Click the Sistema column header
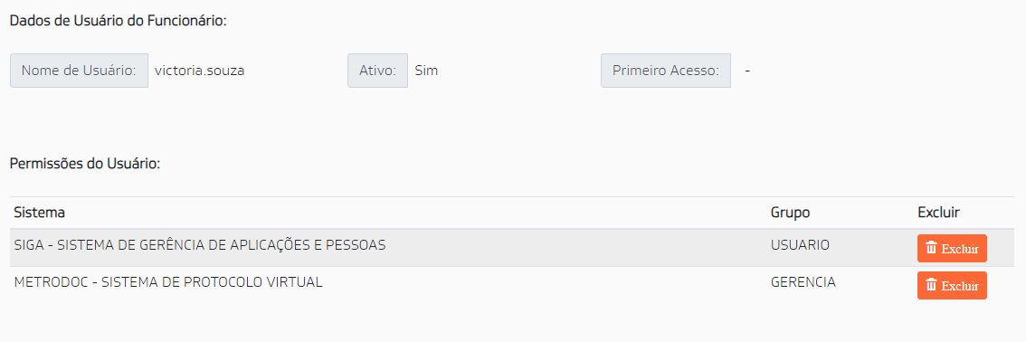The image size is (1026, 342). coord(39,213)
